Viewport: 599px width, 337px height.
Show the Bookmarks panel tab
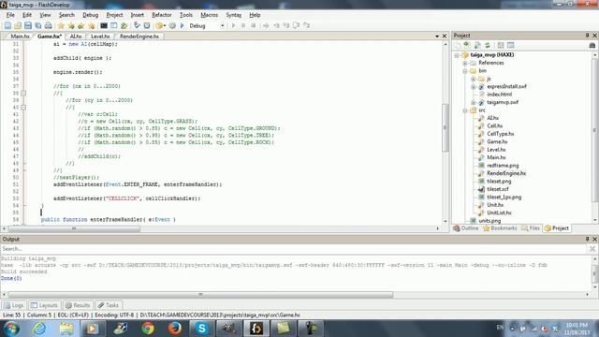point(500,228)
